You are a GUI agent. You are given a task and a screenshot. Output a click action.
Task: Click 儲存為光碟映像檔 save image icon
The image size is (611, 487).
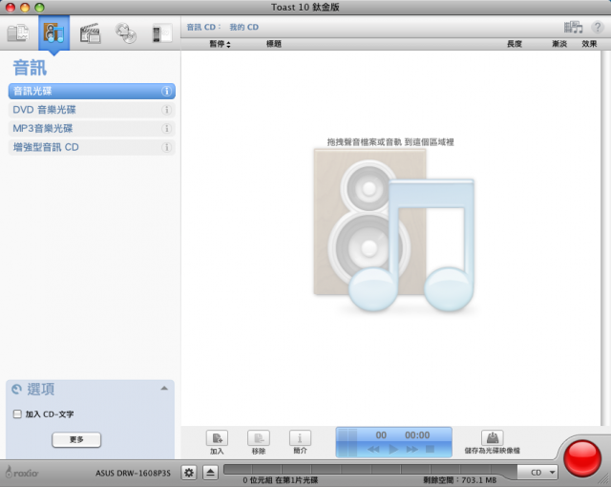493,438
